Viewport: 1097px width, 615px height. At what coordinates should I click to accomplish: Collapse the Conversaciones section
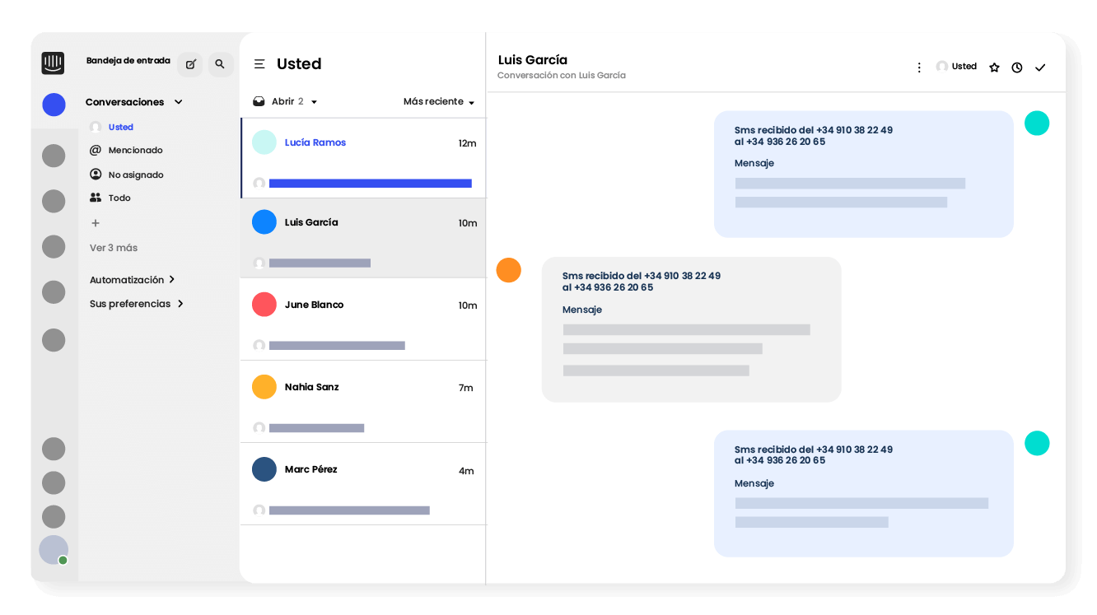tap(178, 102)
